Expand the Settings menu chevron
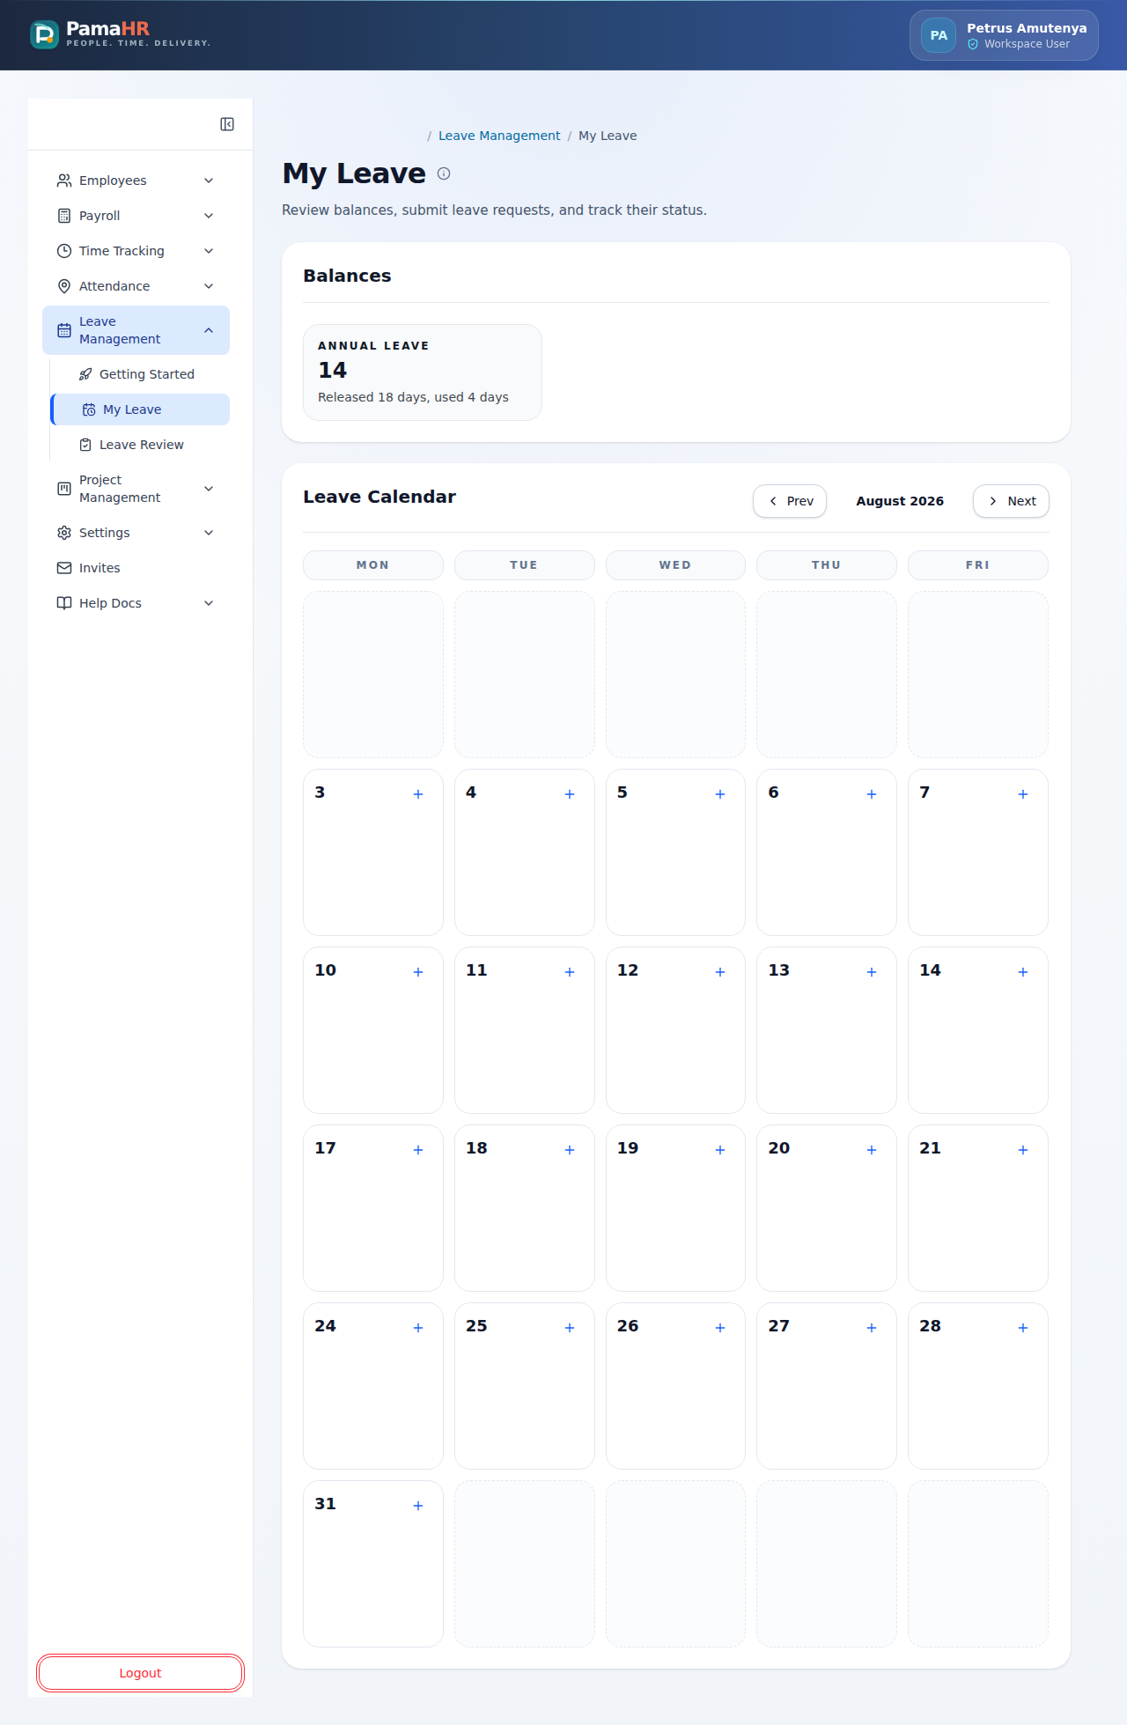Image resolution: width=1127 pixels, height=1725 pixels. click(x=209, y=533)
